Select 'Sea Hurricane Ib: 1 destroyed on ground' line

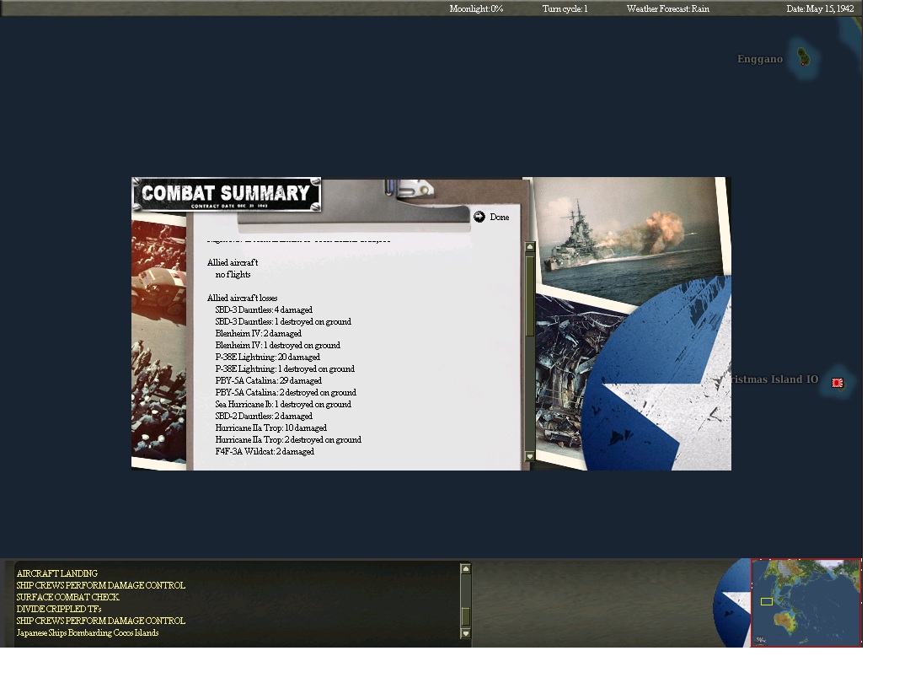[282, 404]
